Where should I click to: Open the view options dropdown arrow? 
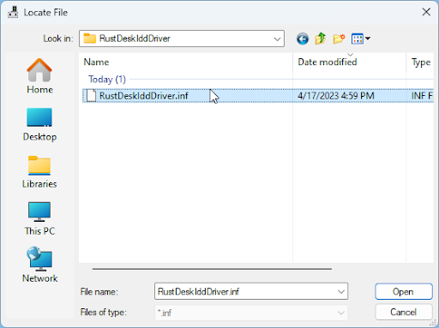tap(368, 39)
